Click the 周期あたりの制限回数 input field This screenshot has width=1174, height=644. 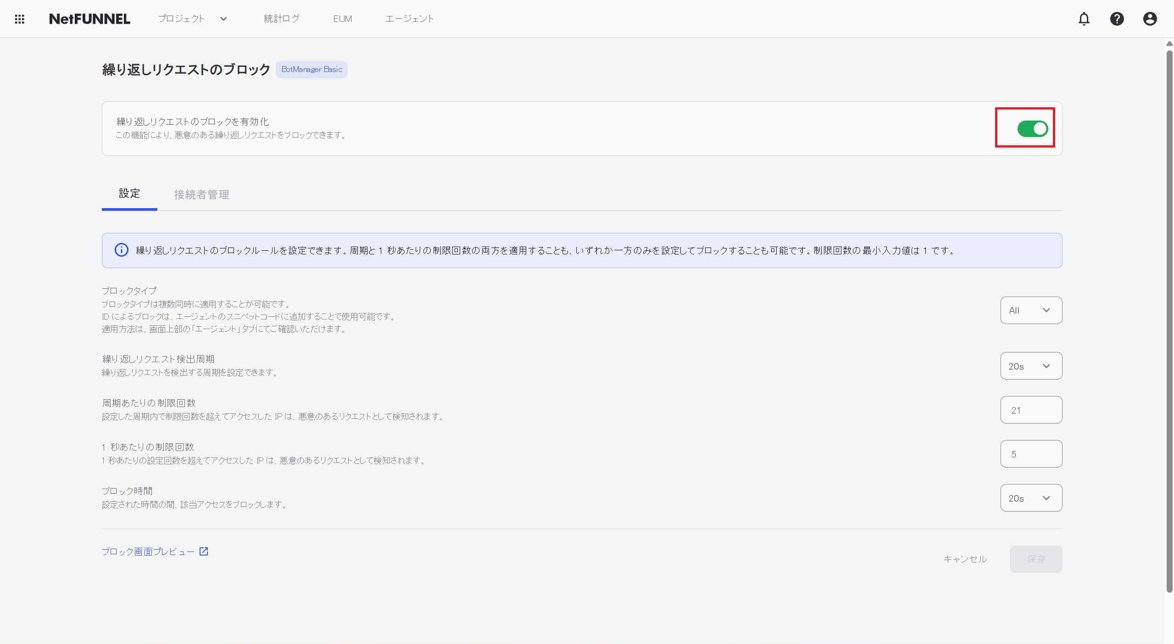[1030, 409]
